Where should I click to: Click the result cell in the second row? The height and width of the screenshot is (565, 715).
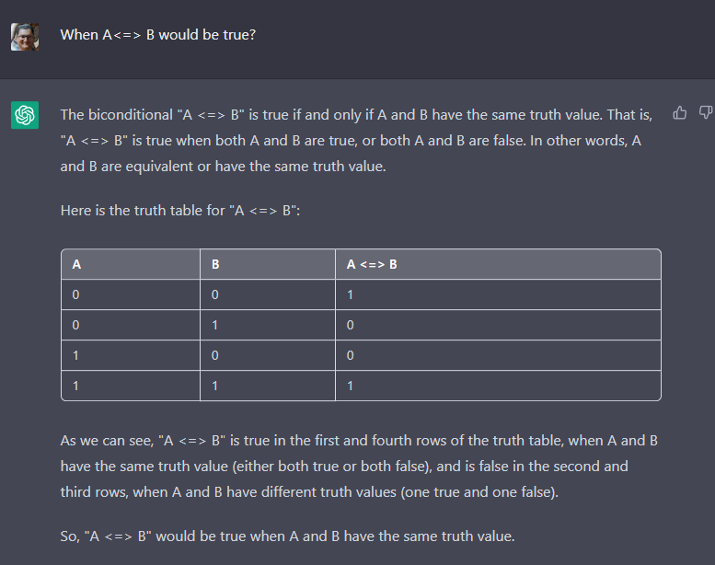pos(498,325)
